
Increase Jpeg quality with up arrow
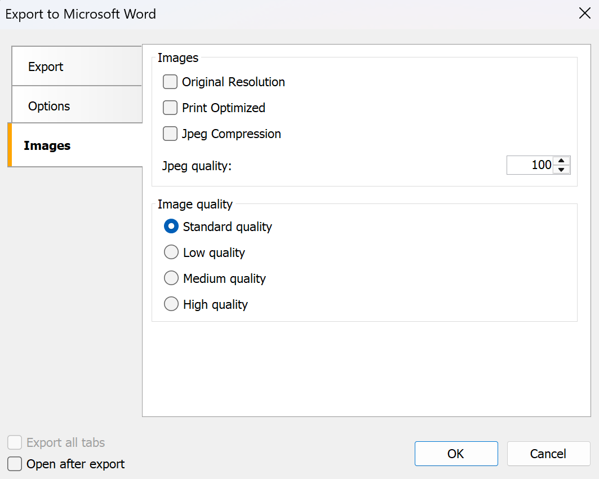tap(561, 161)
